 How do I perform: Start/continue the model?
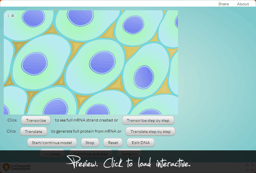pos(52,143)
